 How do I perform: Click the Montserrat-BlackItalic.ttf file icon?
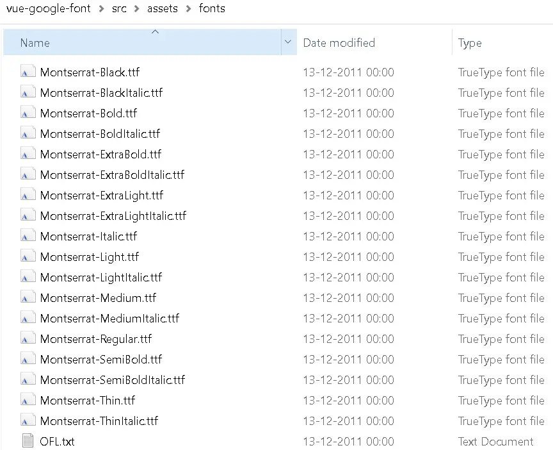[x=28, y=92]
